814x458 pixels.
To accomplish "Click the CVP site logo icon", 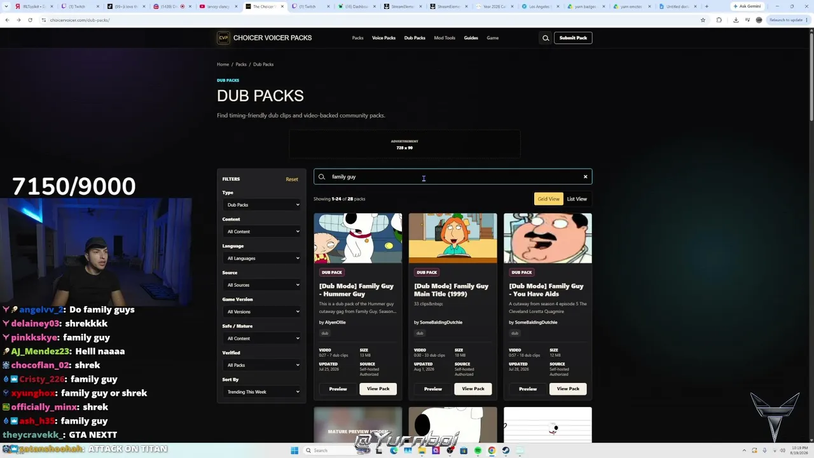I will 223,38.
